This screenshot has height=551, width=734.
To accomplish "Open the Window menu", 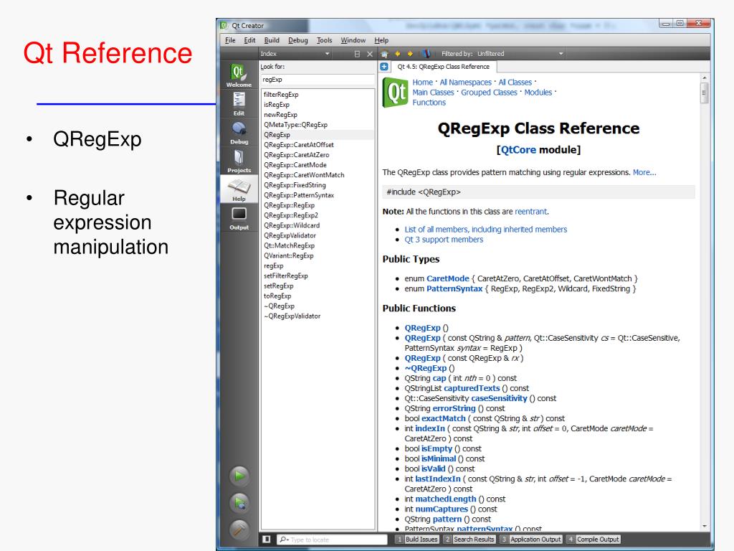I will tap(353, 40).
